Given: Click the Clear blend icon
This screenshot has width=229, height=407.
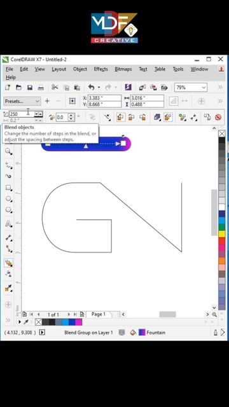Looking at the screenshot, I should click(218, 117).
